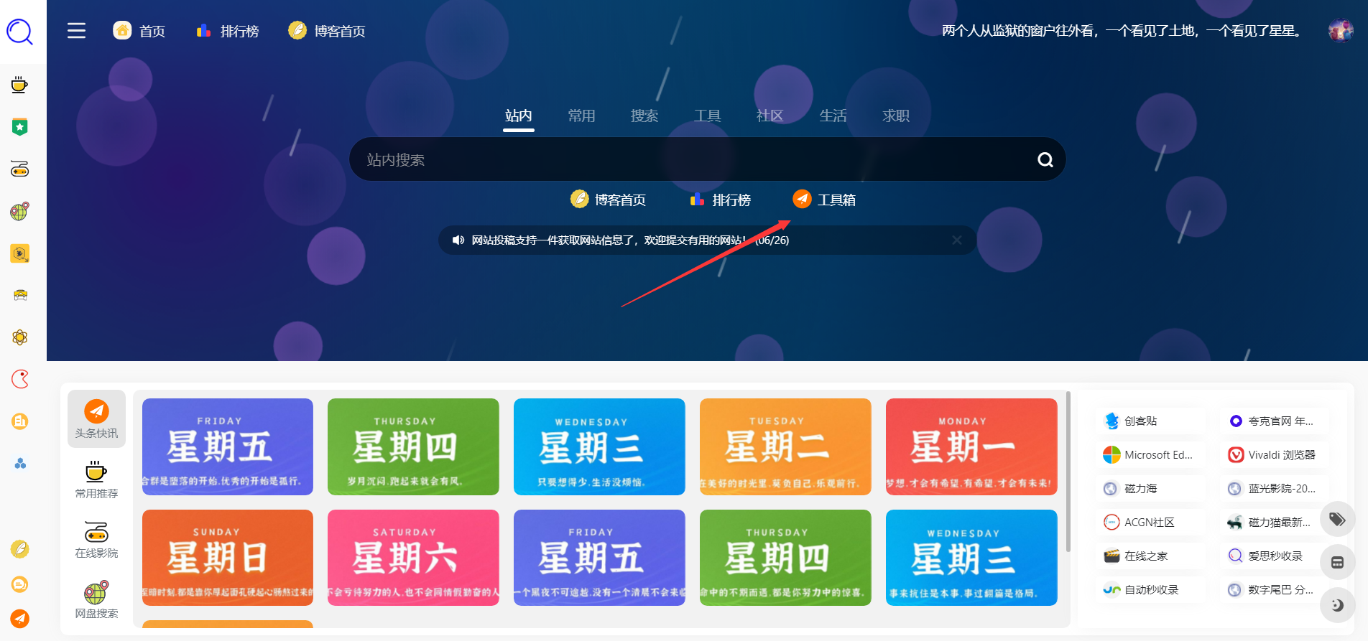Image resolution: width=1368 pixels, height=641 pixels.
Task: Open 磁力猫最新 site link
Action: (x=1275, y=522)
